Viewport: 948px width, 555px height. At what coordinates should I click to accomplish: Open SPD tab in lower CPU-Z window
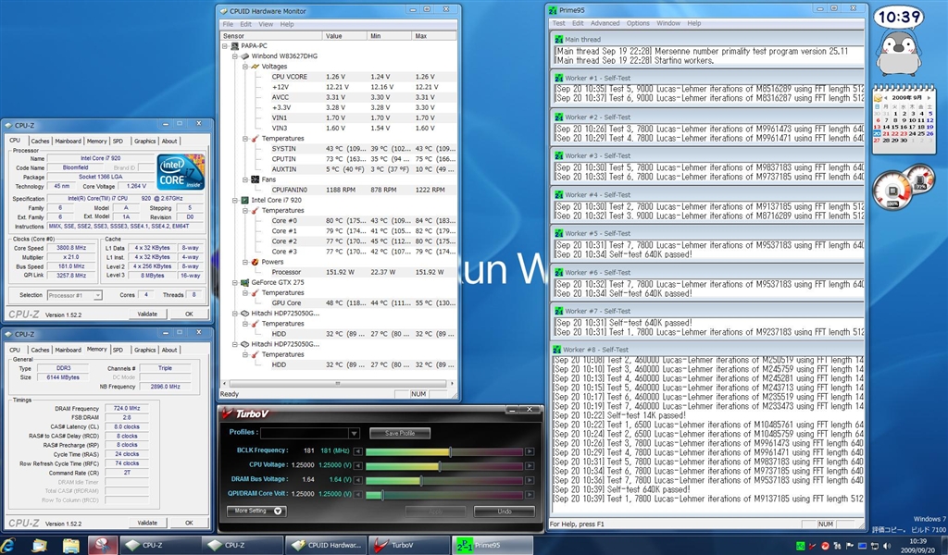[118, 350]
